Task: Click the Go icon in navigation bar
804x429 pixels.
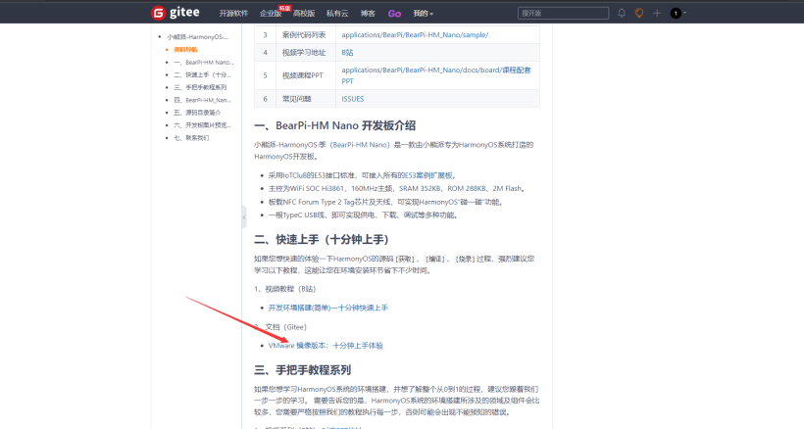Action: [x=394, y=13]
